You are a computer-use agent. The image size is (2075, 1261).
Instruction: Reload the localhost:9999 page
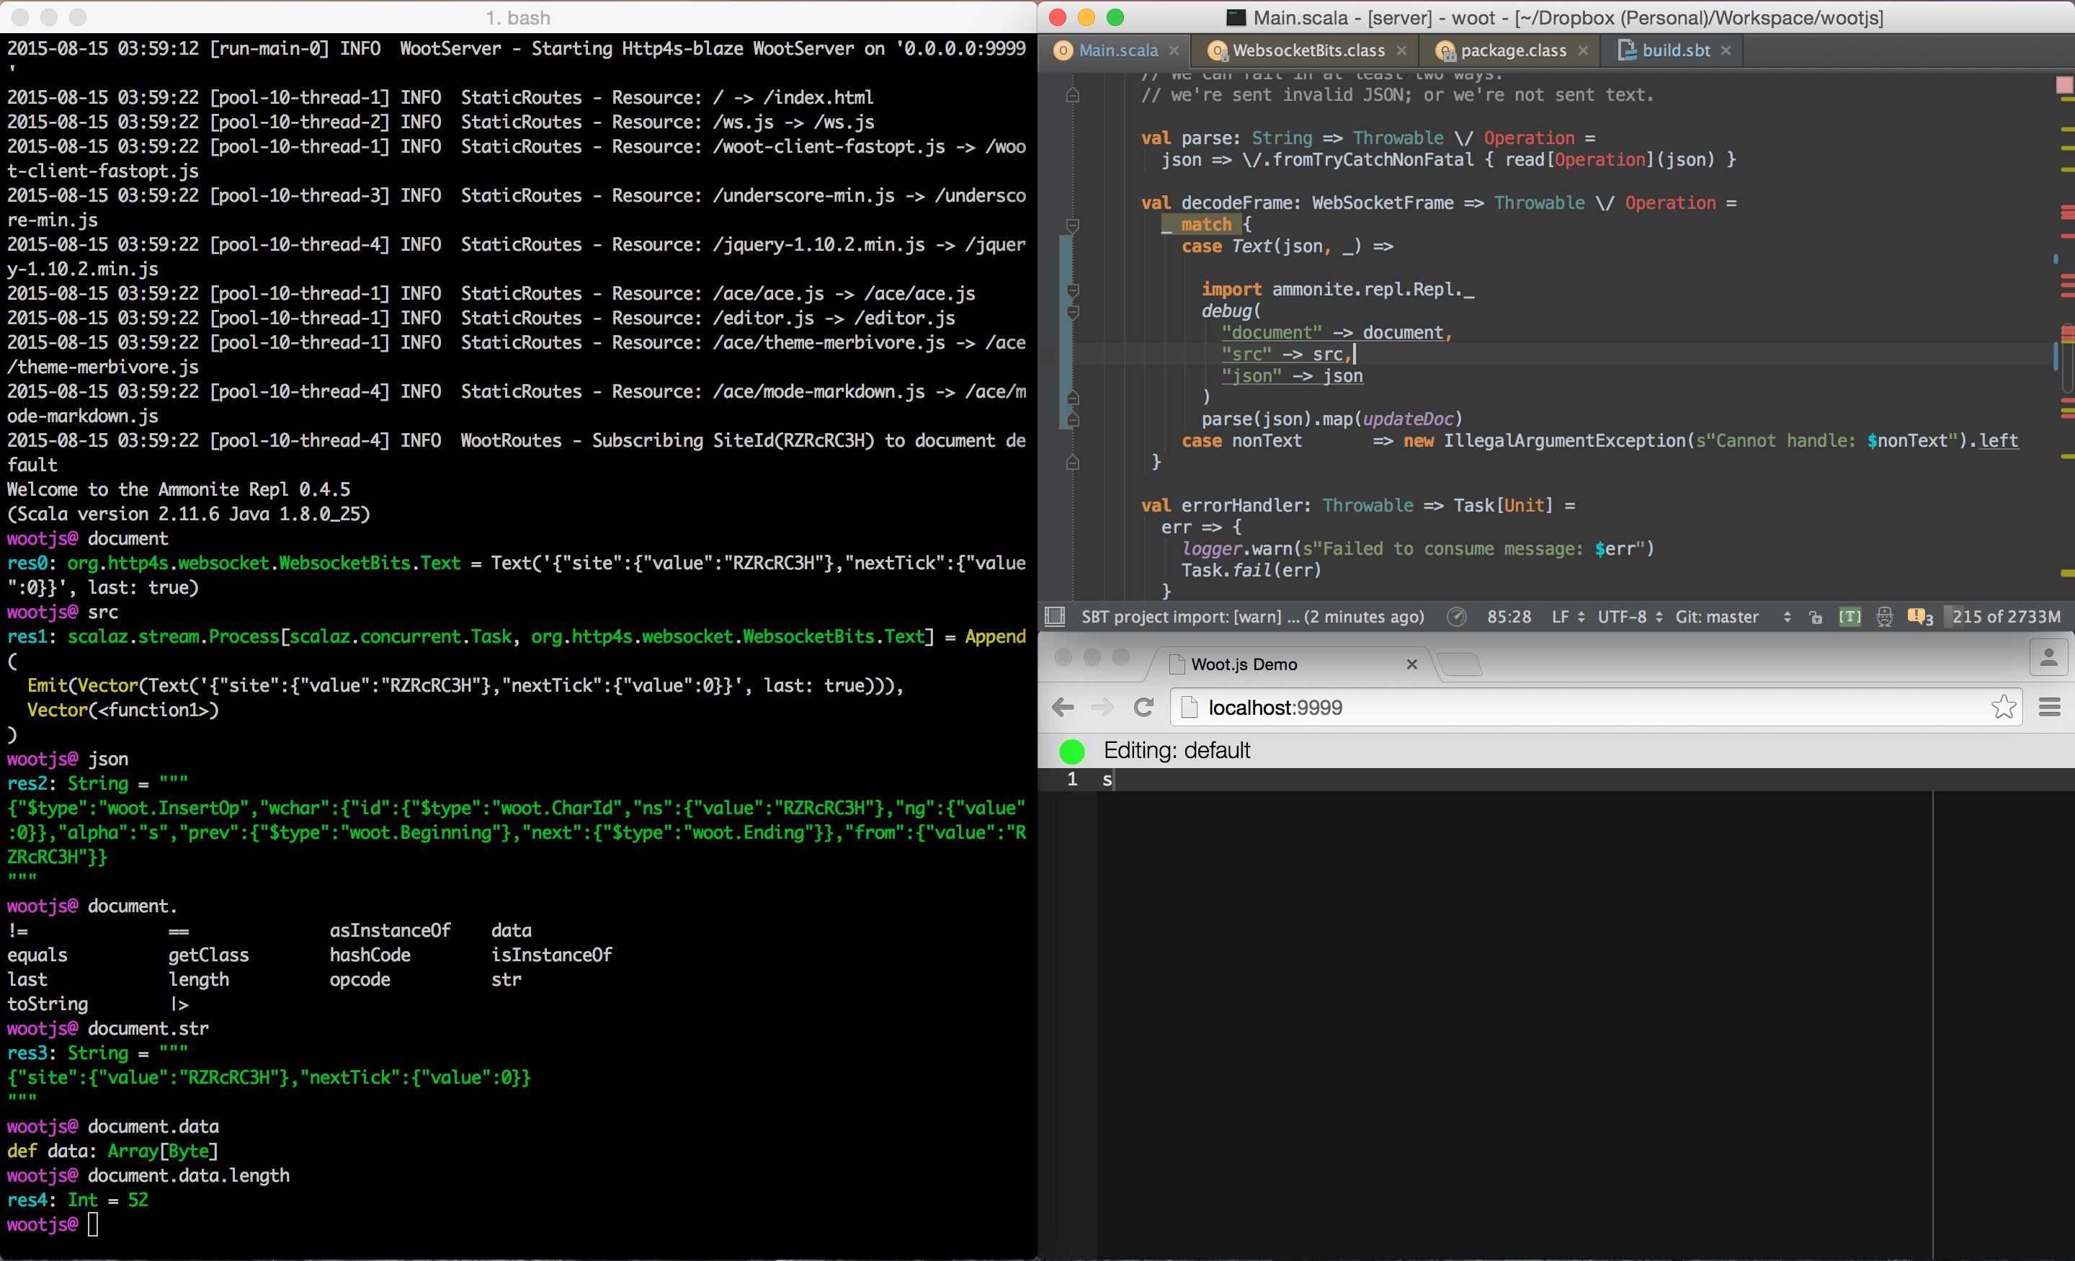point(1143,708)
